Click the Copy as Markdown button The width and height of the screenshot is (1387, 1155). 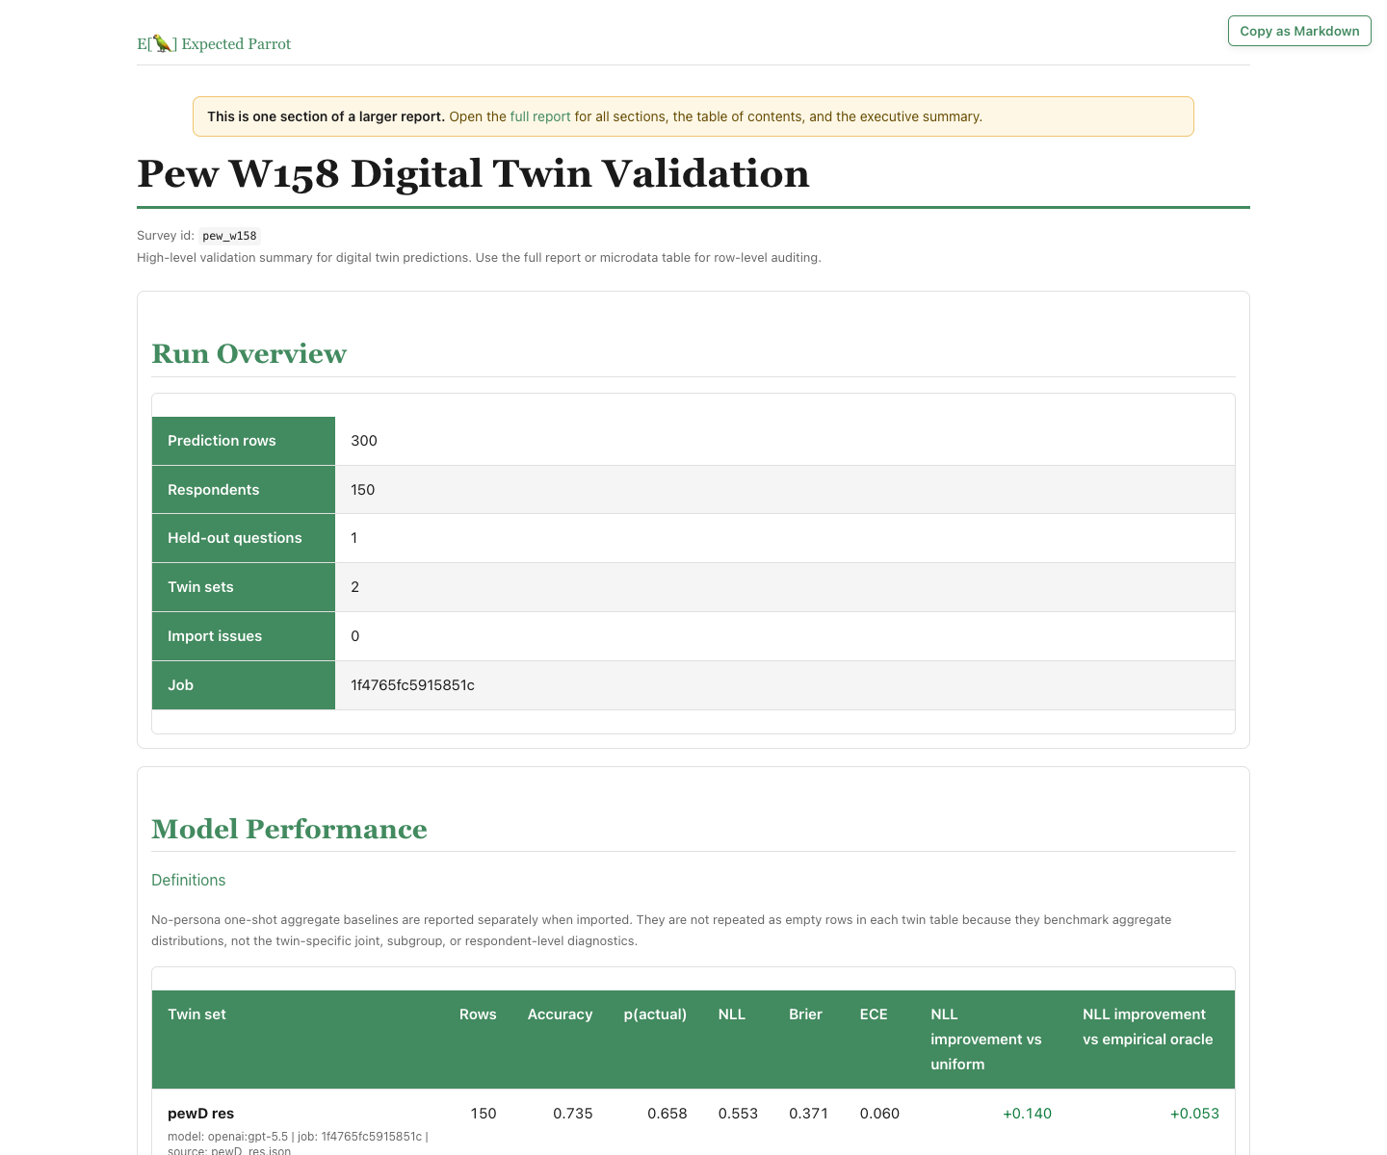coord(1299,31)
